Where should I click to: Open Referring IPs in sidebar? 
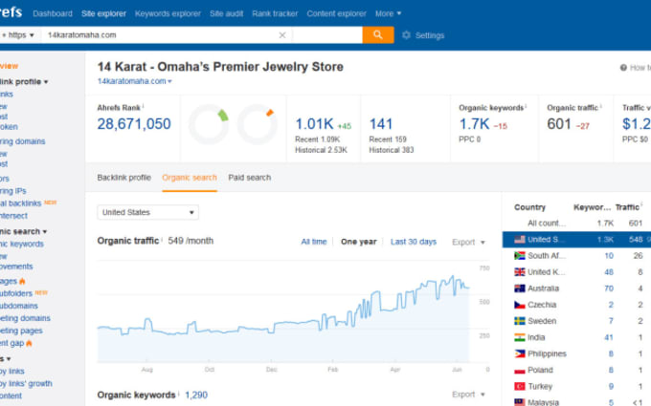12,191
